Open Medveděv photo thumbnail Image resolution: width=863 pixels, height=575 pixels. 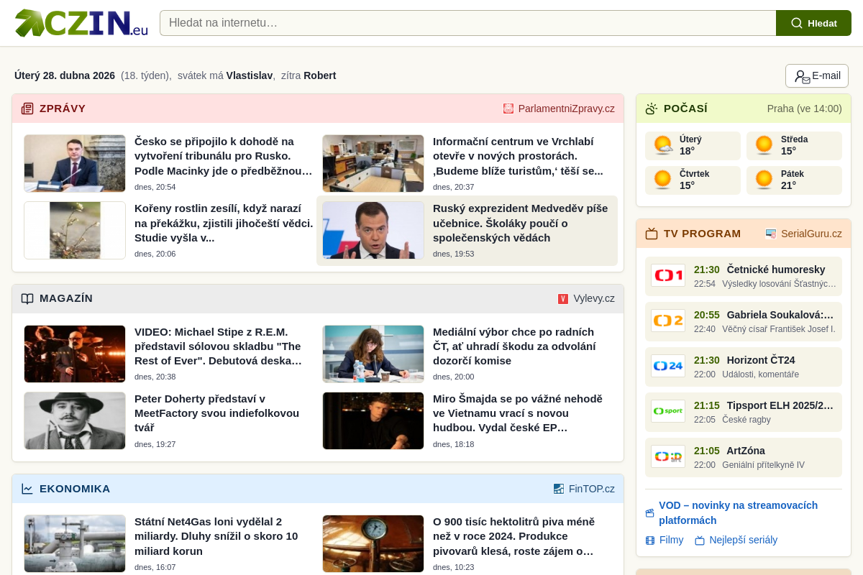373,230
